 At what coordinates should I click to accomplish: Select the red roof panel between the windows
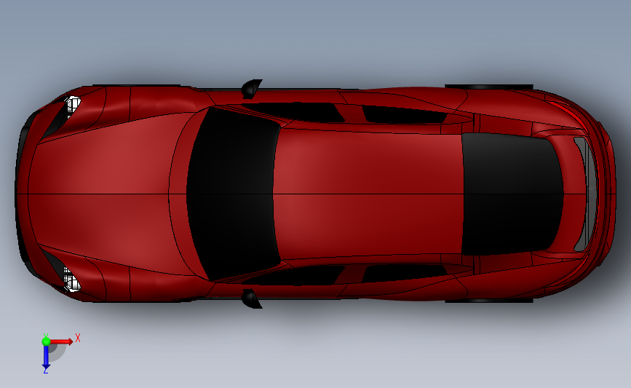(368, 194)
